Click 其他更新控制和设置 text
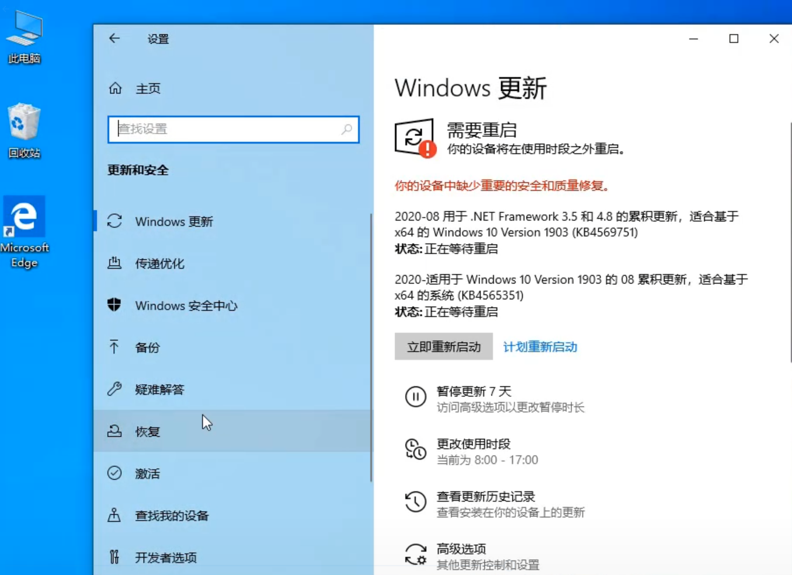 click(x=488, y=565)
